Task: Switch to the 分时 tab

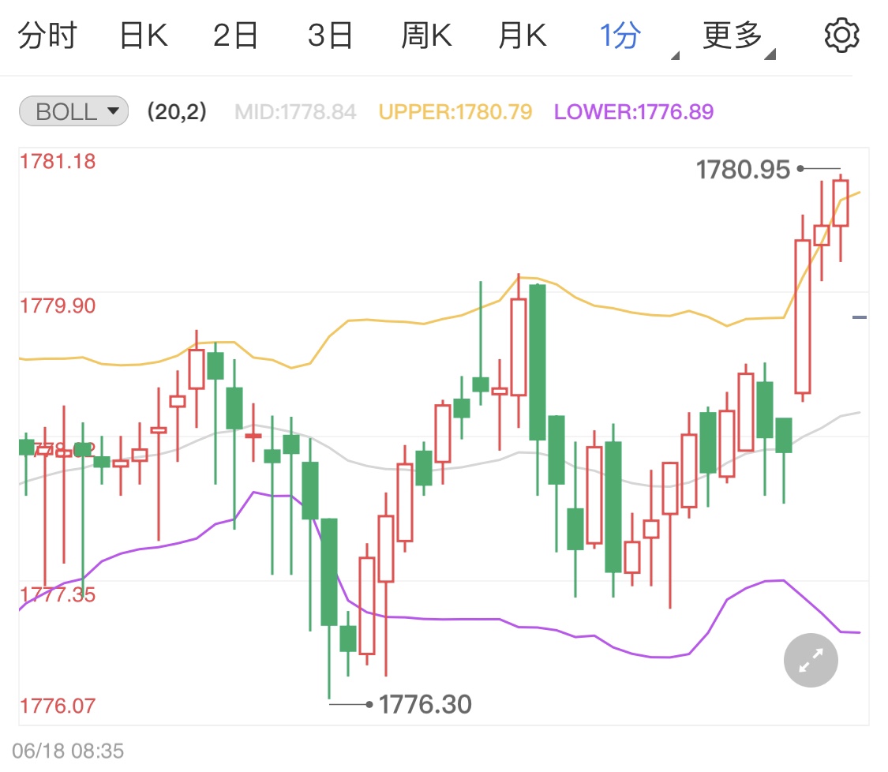Action: pos(47,36)
